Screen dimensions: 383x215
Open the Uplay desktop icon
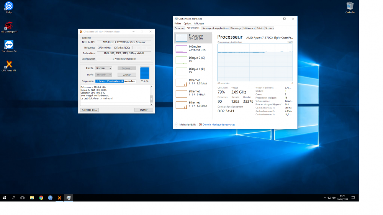[8, 6]
